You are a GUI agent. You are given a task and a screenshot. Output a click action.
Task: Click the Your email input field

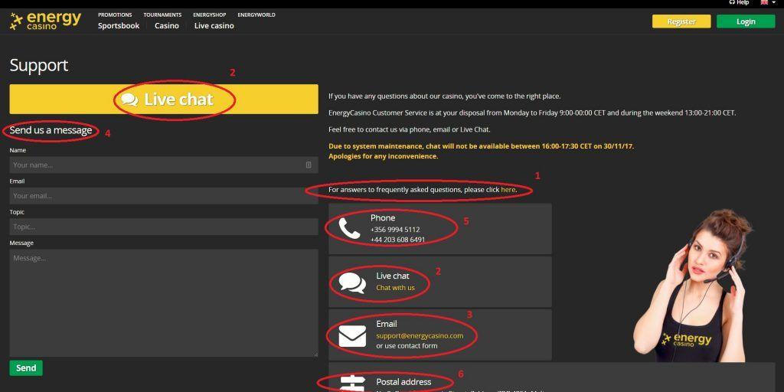163,196
